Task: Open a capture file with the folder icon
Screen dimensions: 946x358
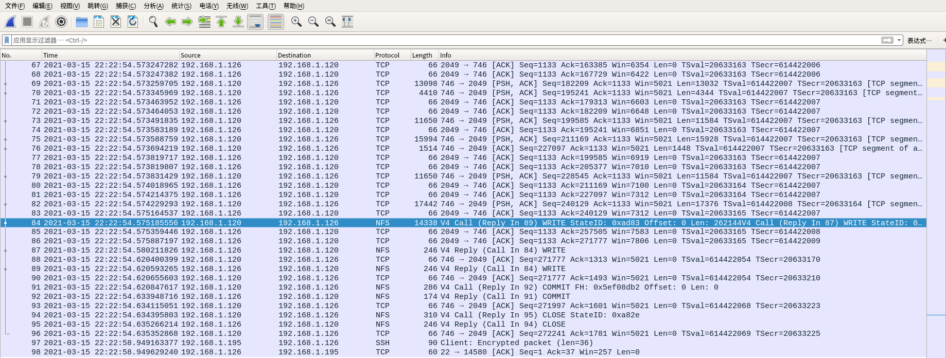Action: click(81, 22)
